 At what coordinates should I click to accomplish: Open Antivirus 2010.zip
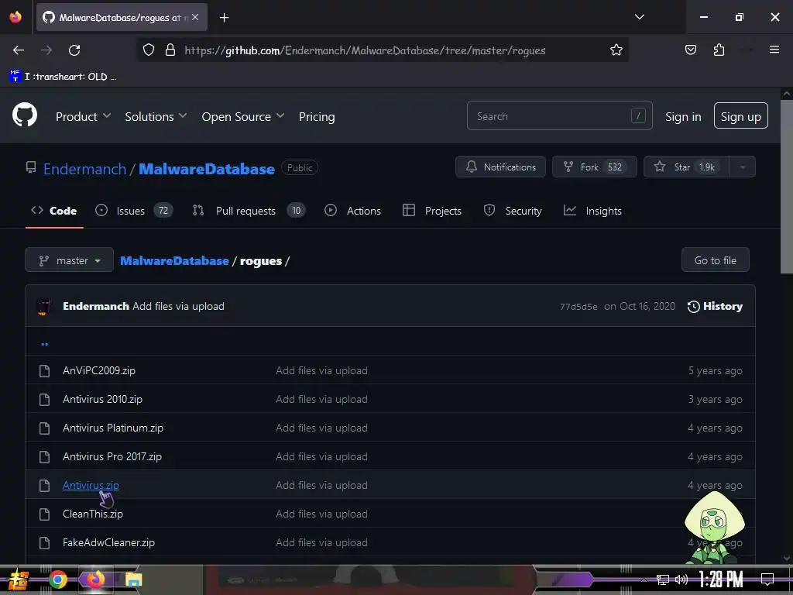point(103,399)
